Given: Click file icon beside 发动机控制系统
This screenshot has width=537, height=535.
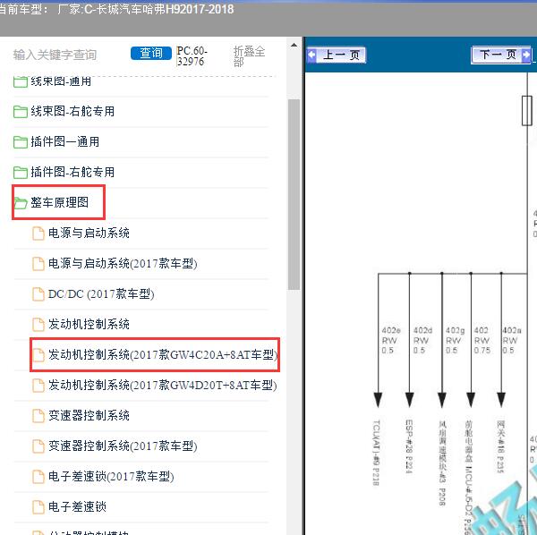Looking at the screenshot, I should tap(38, 325).
